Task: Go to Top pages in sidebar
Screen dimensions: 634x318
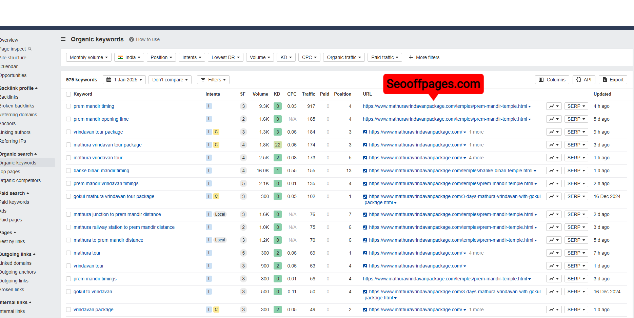Action: click(10, 172)
